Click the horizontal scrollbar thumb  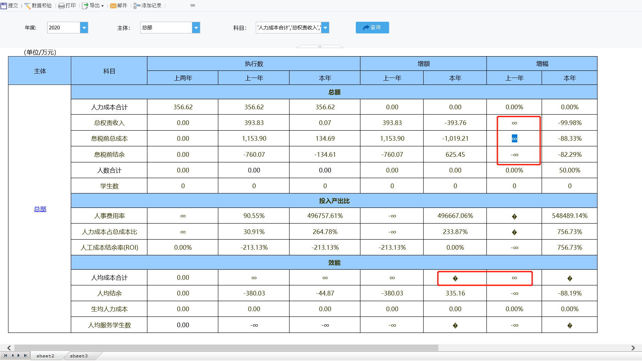tap(226, 348)
